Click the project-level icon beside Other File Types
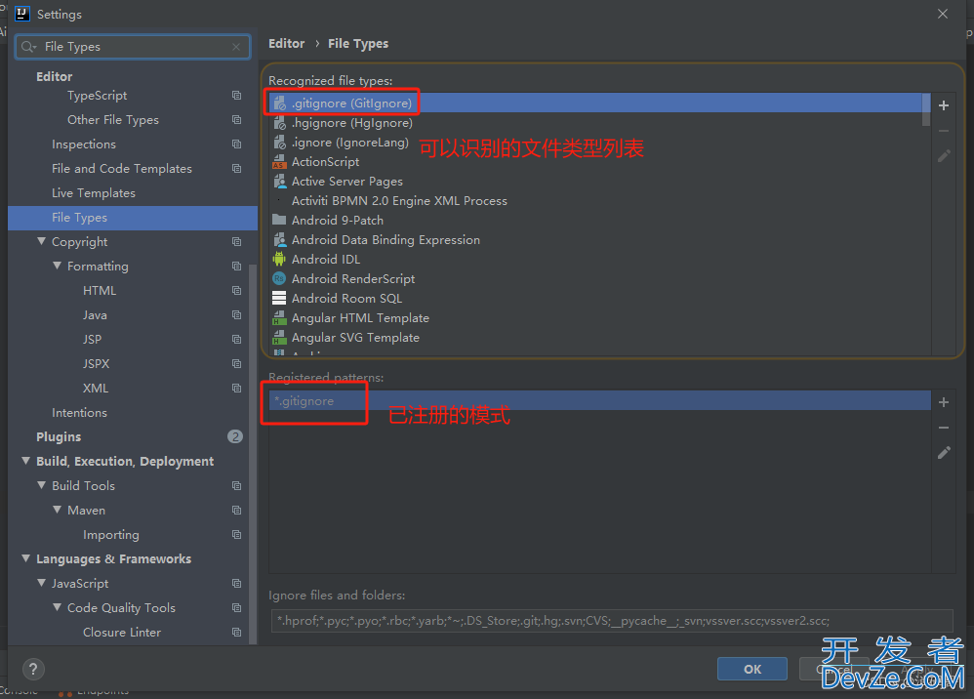974x699 pixels. pyautogui.click(x=236, y=119)
